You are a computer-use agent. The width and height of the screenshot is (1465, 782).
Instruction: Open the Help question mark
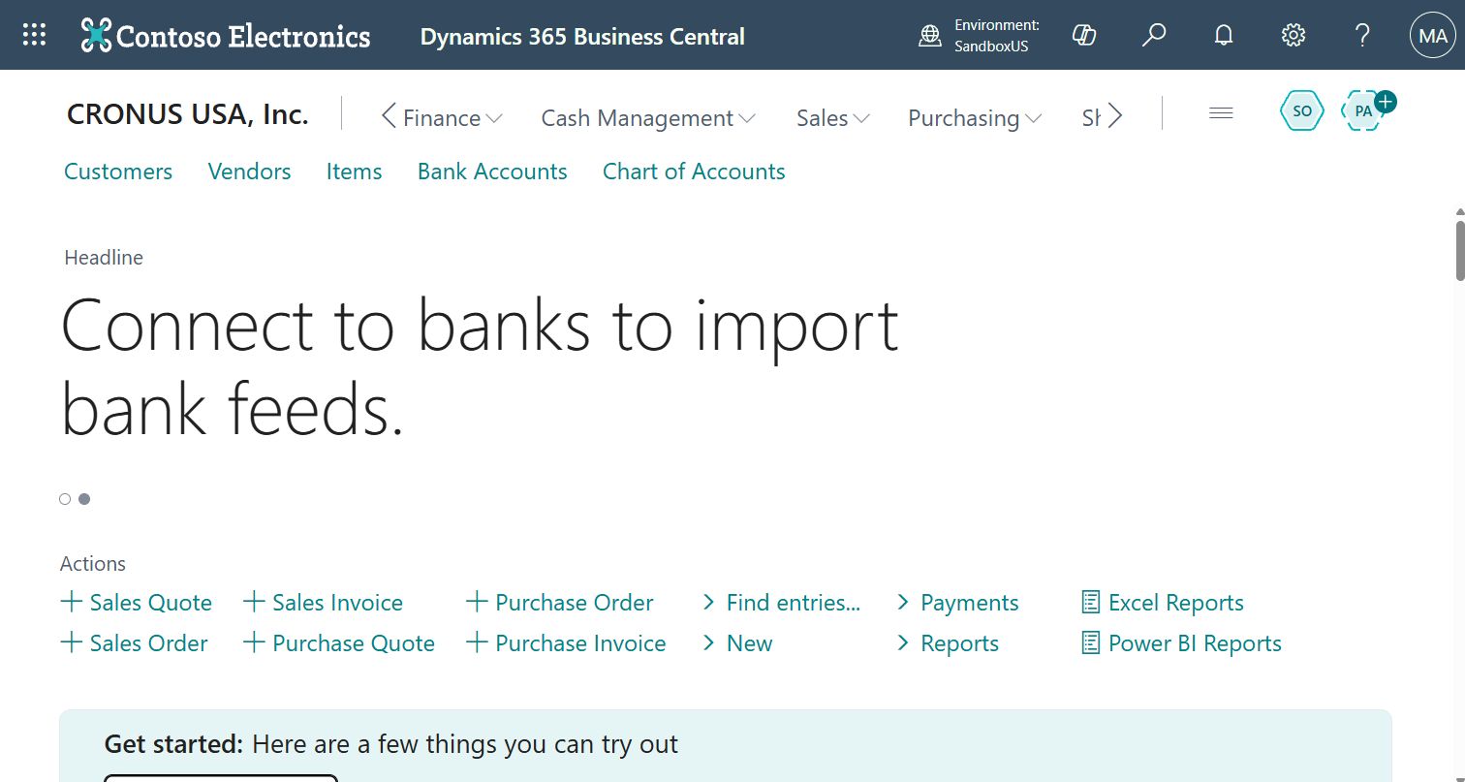point(1362,36)
